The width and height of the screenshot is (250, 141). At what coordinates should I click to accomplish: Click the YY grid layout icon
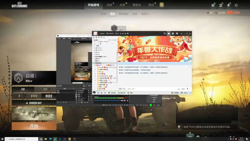coord(173,34)
